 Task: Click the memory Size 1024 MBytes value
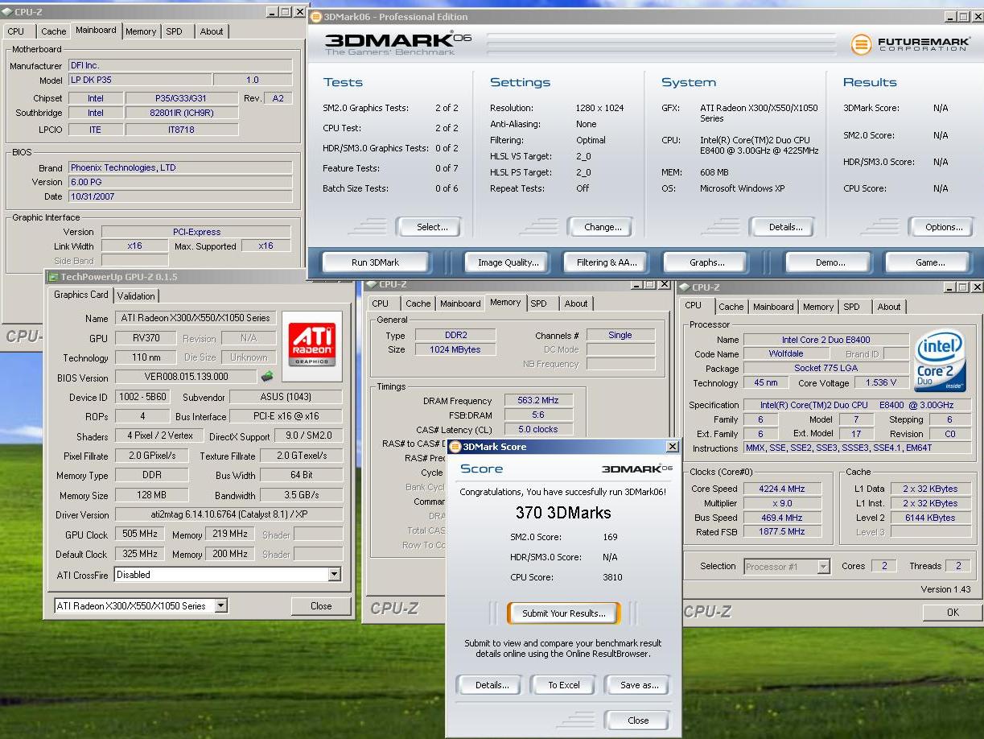pyautogui.click(x=456, y=349)
